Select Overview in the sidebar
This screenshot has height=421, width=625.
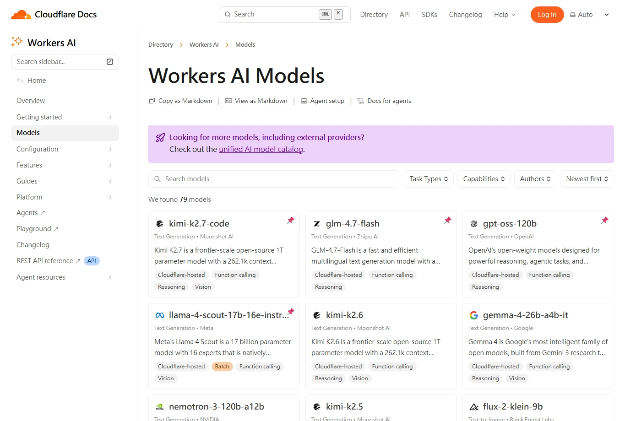[31, 101]
